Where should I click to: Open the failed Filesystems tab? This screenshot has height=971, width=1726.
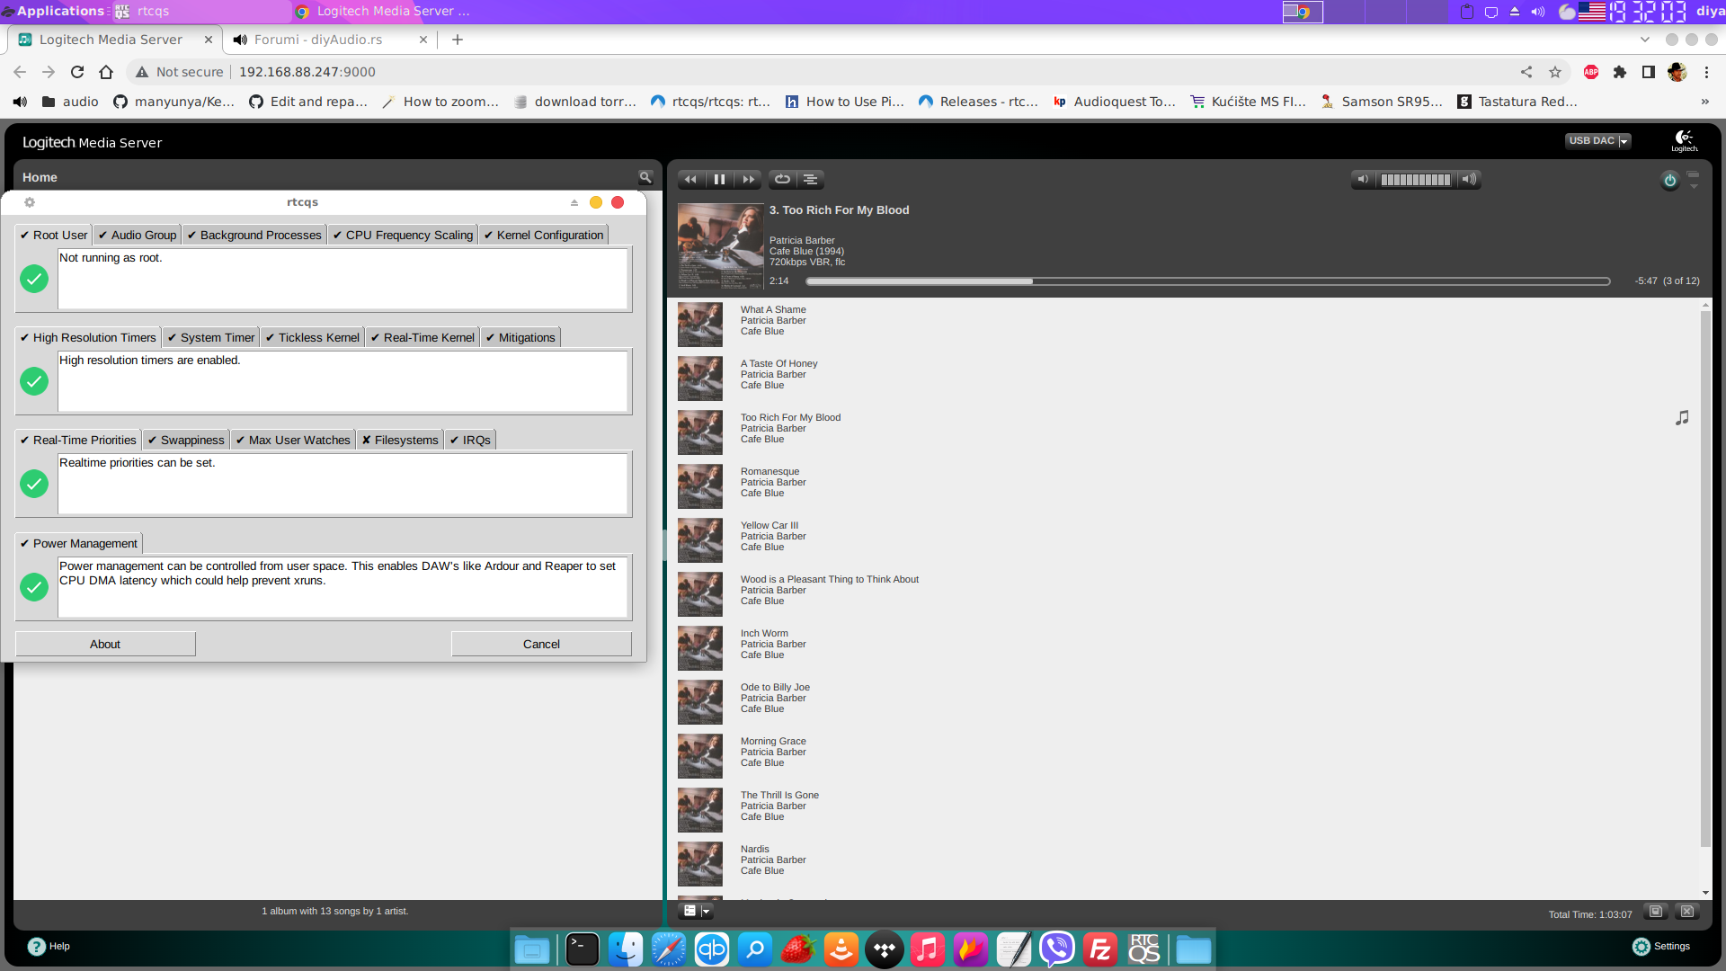pos(400,440)
